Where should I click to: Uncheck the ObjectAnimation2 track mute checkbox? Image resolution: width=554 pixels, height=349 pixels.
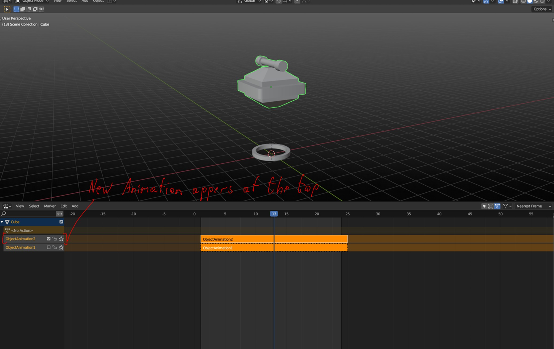click(49, 239)
